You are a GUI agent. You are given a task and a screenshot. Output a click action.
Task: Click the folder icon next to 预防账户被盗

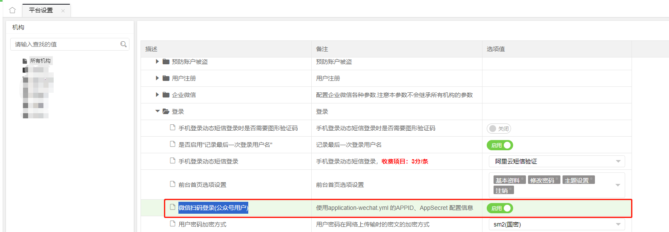166,62
